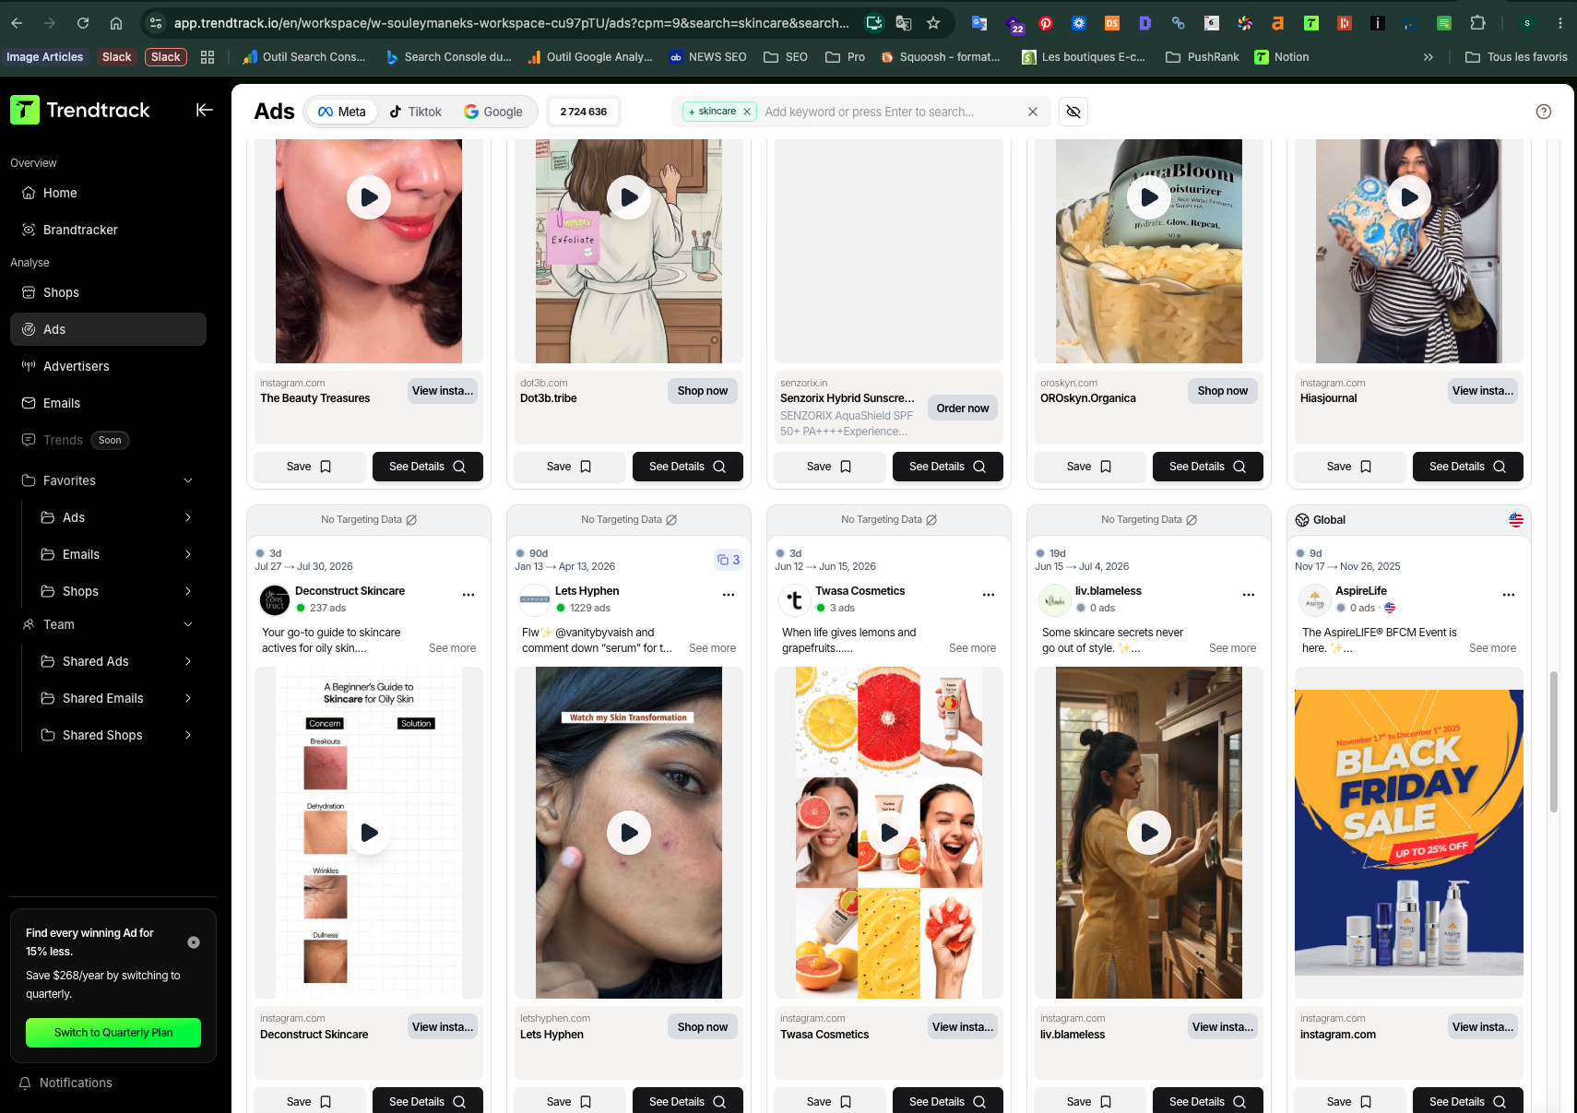Click Switch to Quarterly Plan button
This screenshot has width=1577, height=1113.
coord(113,1033)
